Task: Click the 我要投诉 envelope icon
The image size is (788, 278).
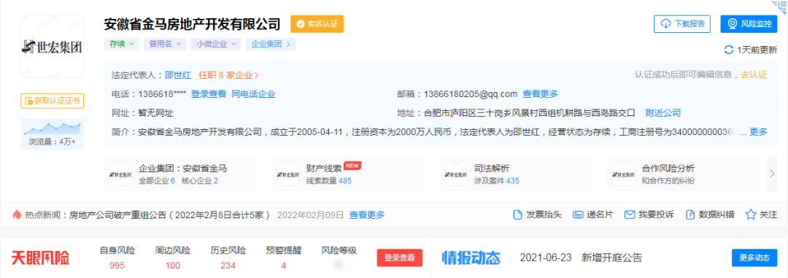Action: pos(630,215)
